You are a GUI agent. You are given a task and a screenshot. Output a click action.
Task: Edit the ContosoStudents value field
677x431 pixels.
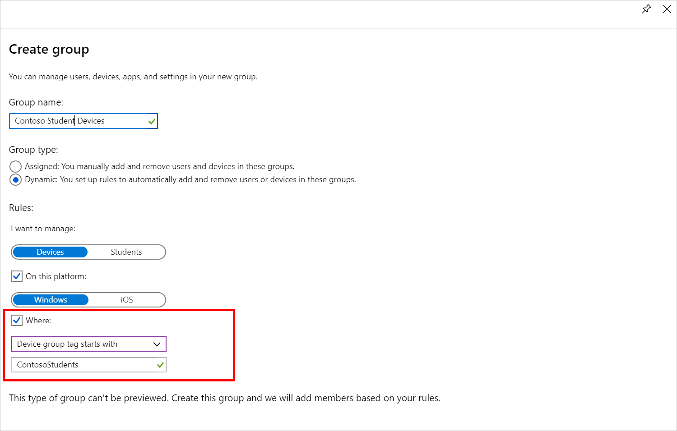pyautogui.click(x=88, y=365)
